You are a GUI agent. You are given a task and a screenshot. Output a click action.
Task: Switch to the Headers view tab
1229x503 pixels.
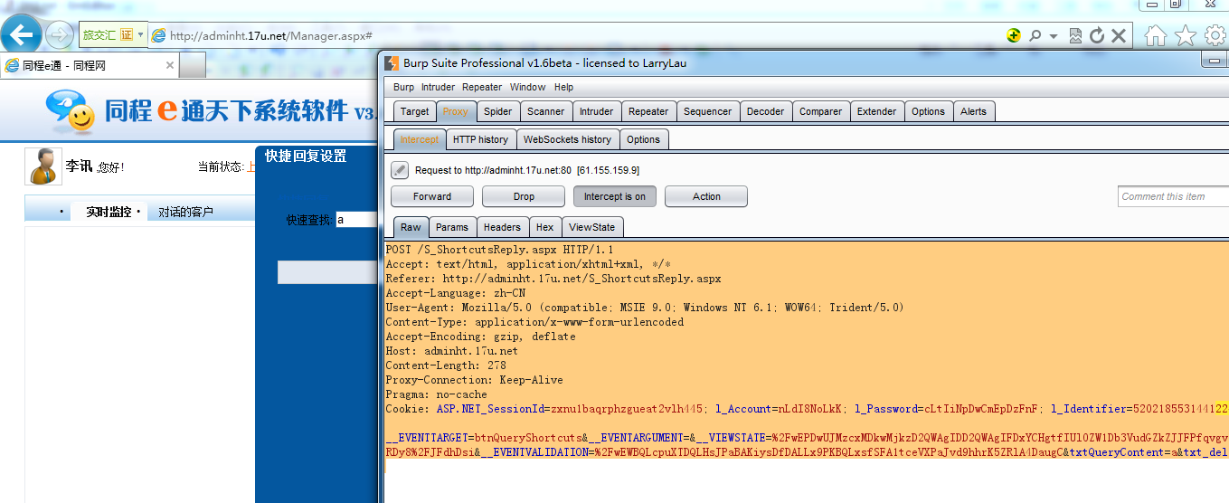[x=502, y=227]
